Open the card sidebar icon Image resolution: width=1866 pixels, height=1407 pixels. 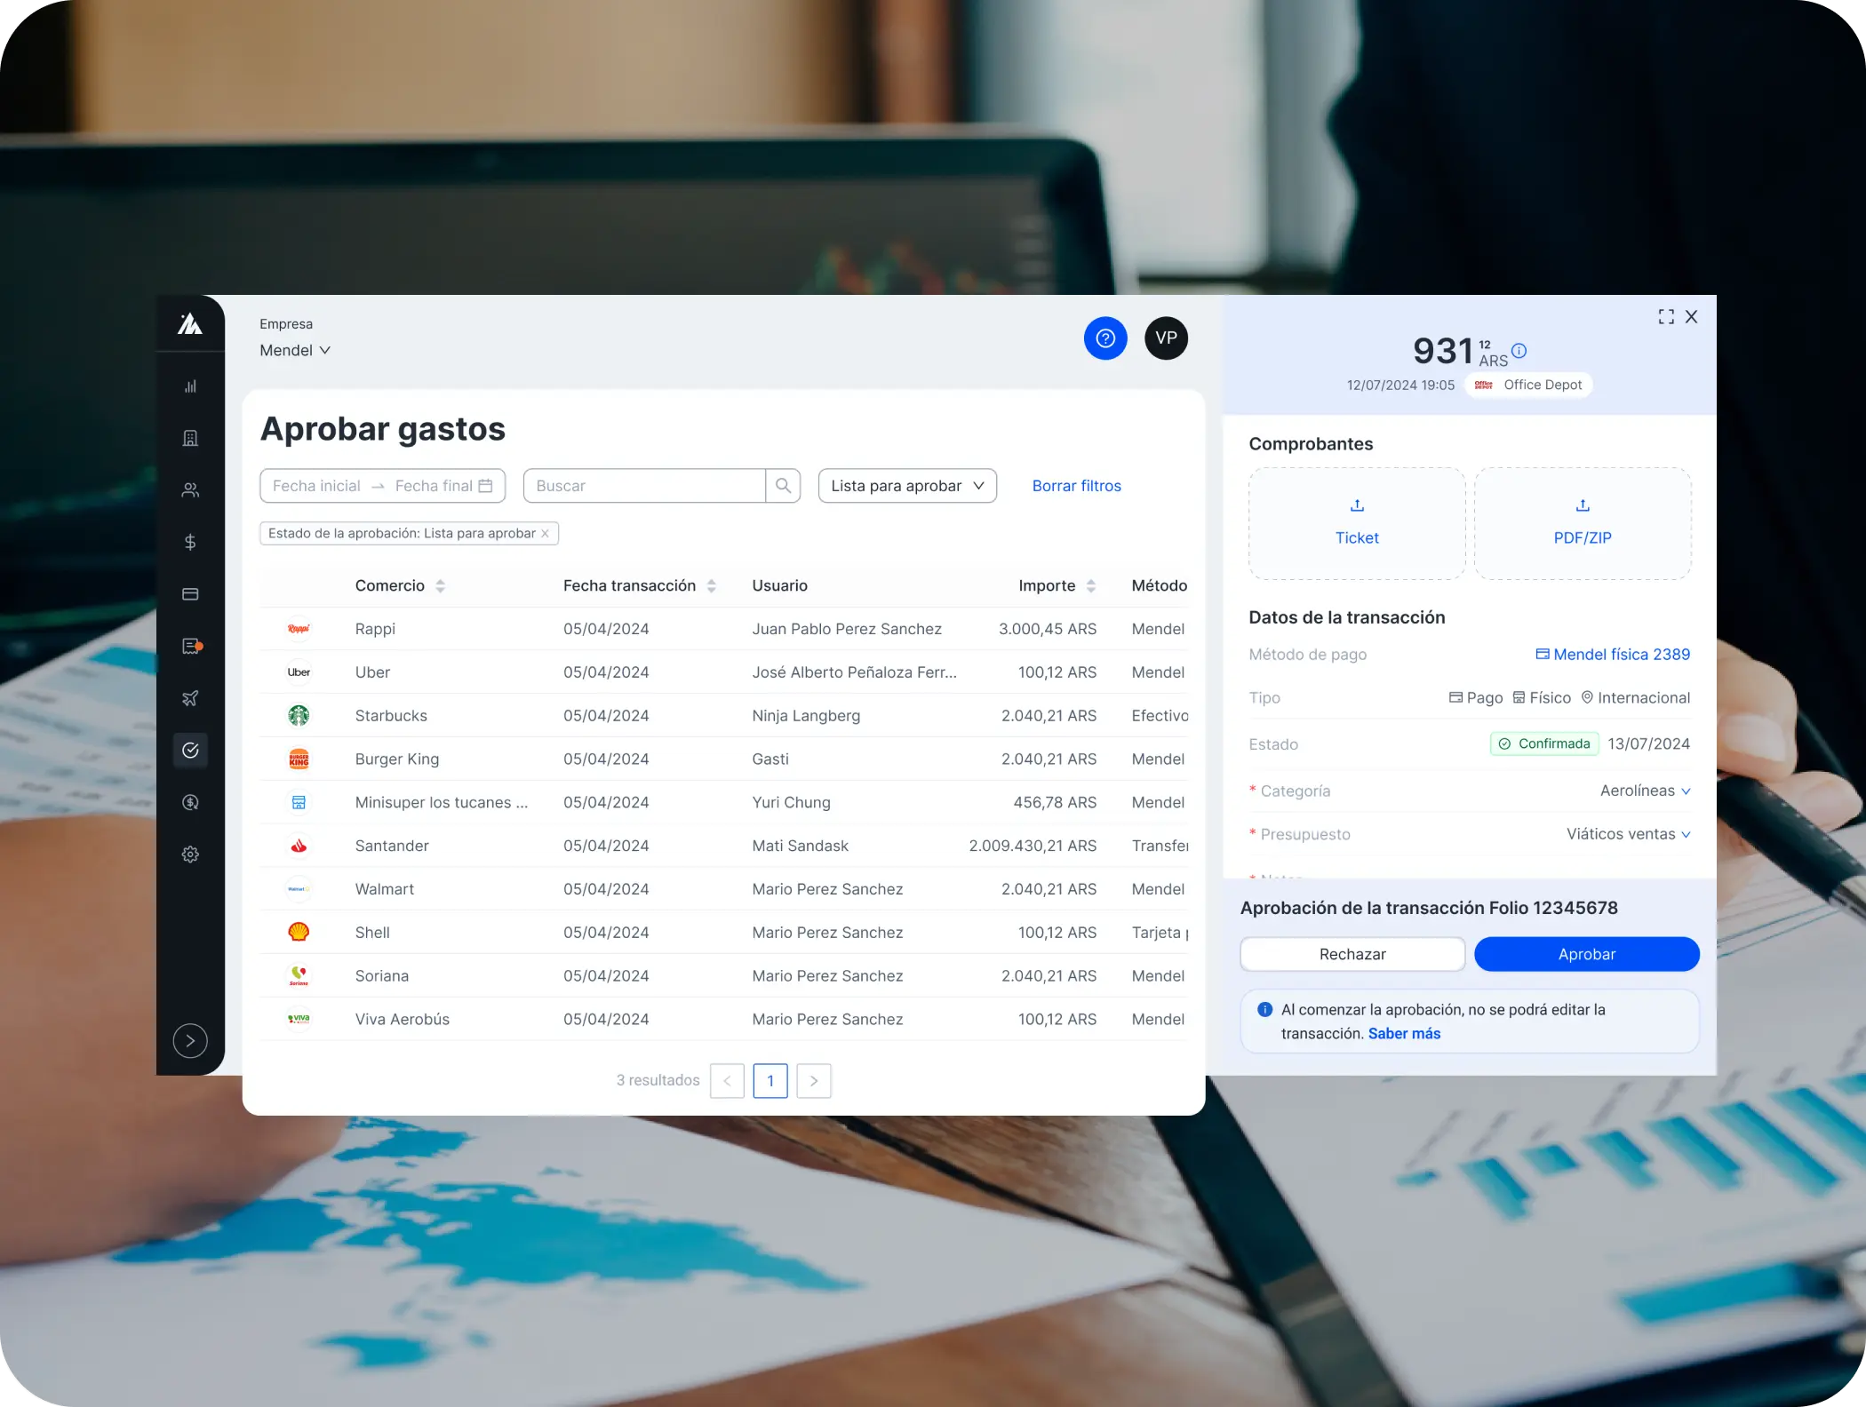[x=190, y=594]
